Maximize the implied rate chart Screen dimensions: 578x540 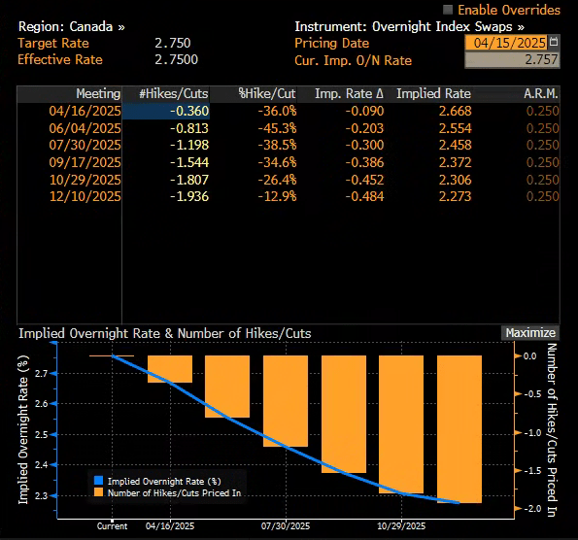[530, 333]
